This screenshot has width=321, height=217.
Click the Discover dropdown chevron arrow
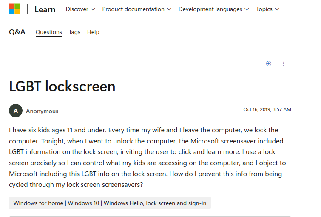pos(93,9)
